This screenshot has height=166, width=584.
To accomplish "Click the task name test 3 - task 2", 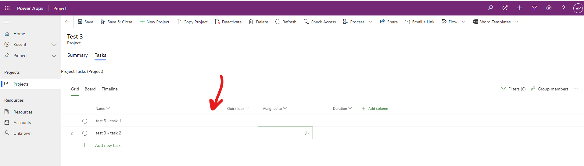I will pyautogui.click(x=108, y=133).
